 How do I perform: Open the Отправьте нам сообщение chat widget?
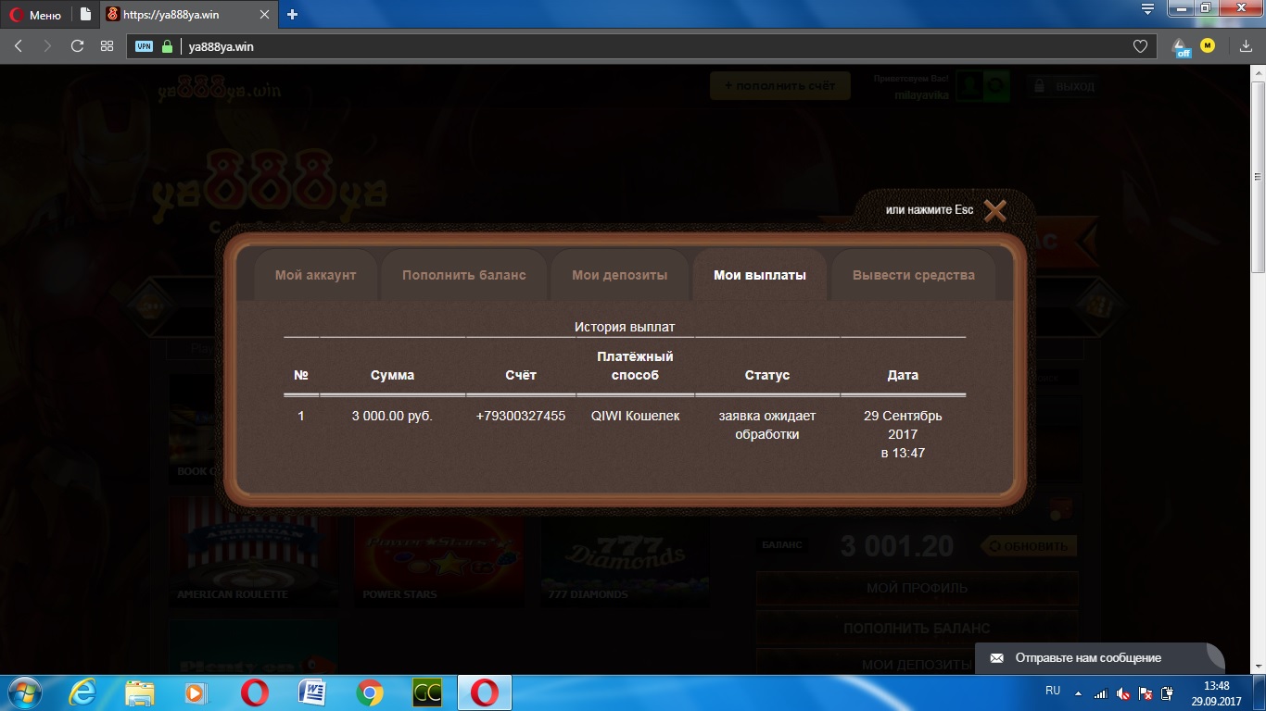(x=1100, y=658)
